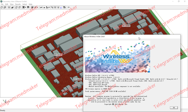Click the 'API: Additional Threads' line
Viewport: 188px width, 112px height.
[98, 84]
